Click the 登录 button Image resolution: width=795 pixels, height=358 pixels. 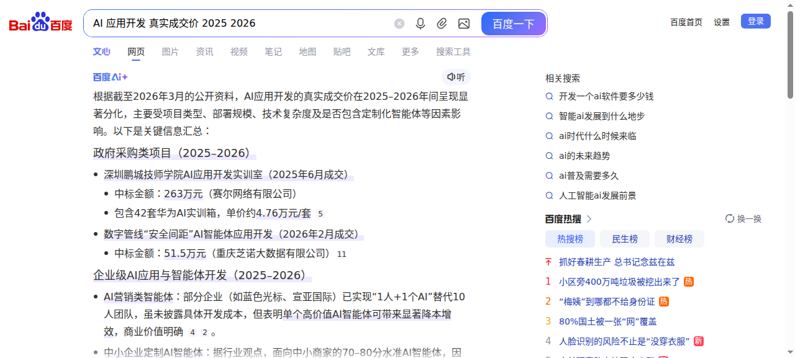coord(755,21)
